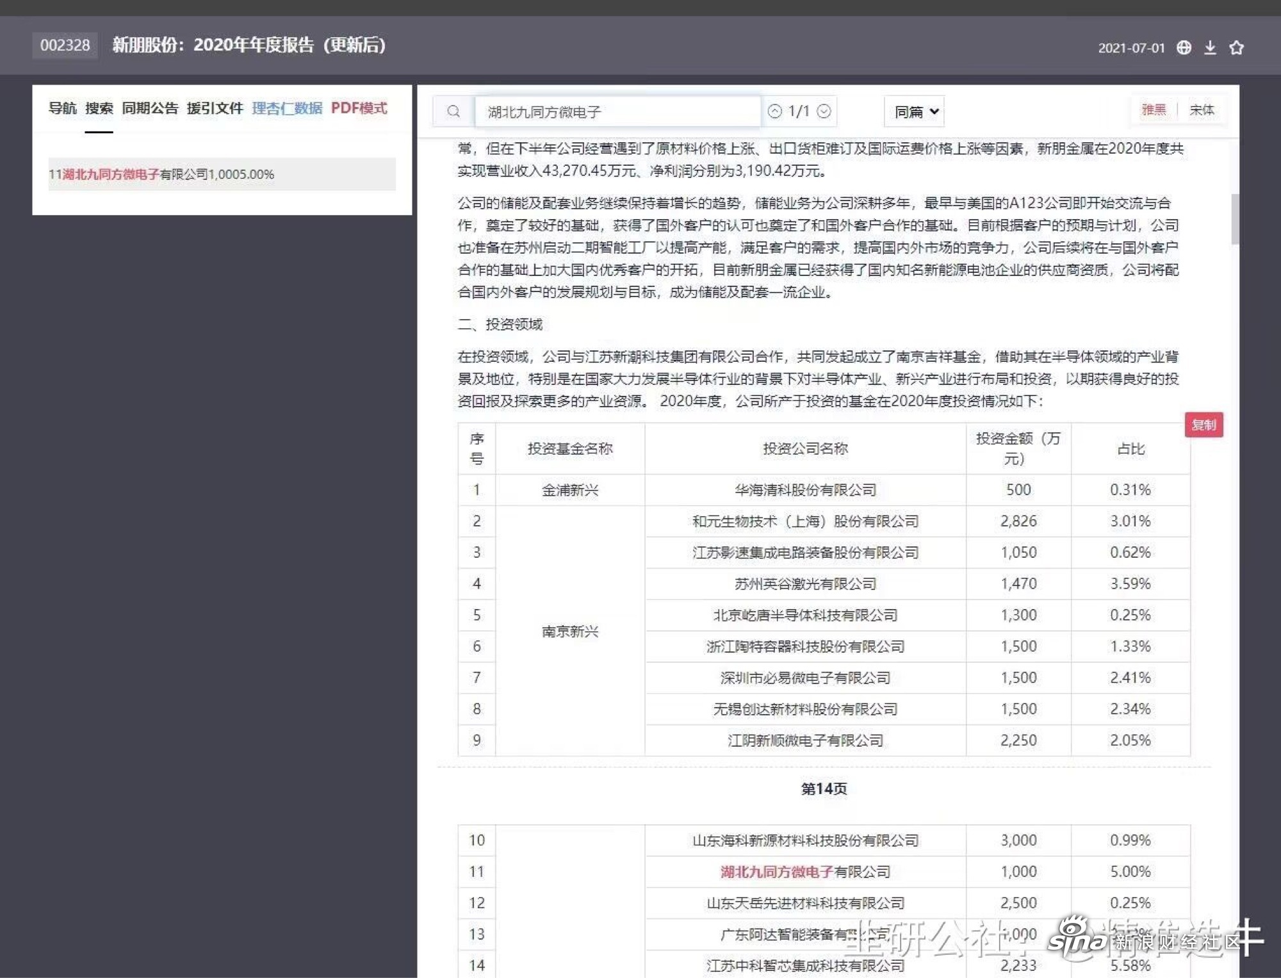Select cell 江苏中科智芯集成科技有限公司

[x=805, y=966]
